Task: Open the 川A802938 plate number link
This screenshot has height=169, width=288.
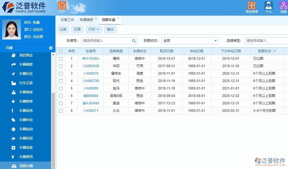Action: point(91,66)
